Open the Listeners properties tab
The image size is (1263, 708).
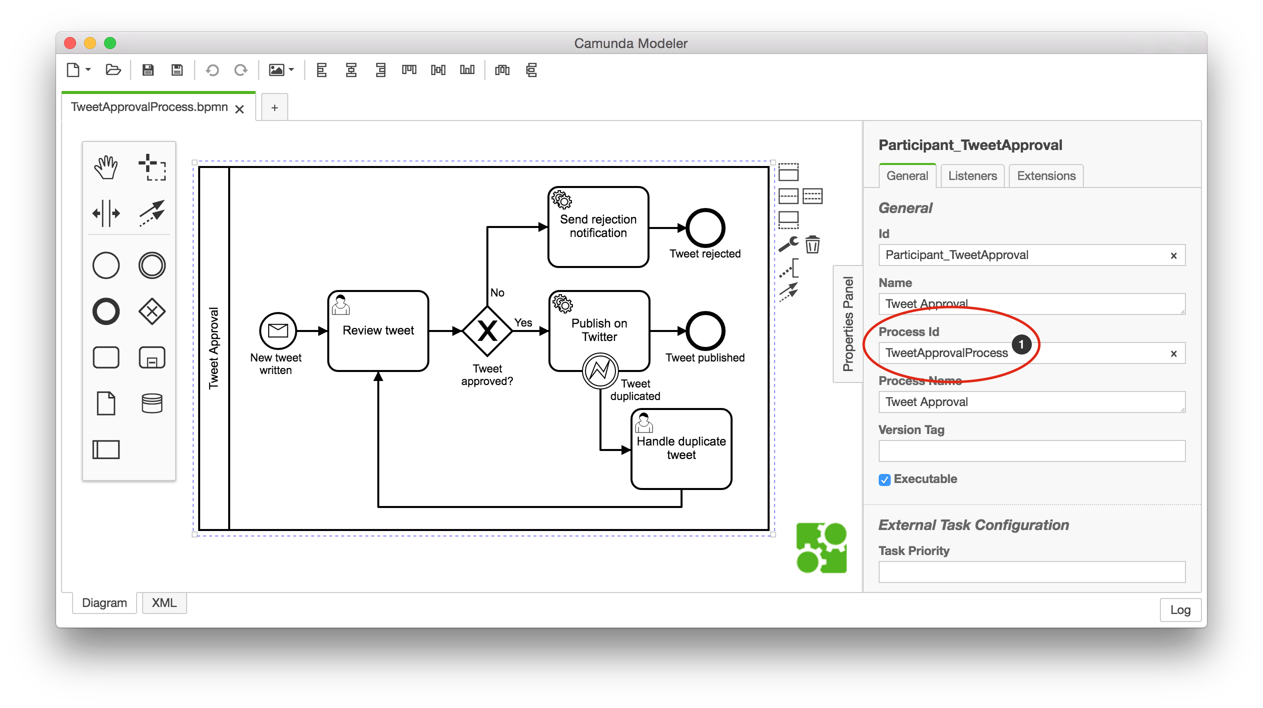(x=972, y=176)
